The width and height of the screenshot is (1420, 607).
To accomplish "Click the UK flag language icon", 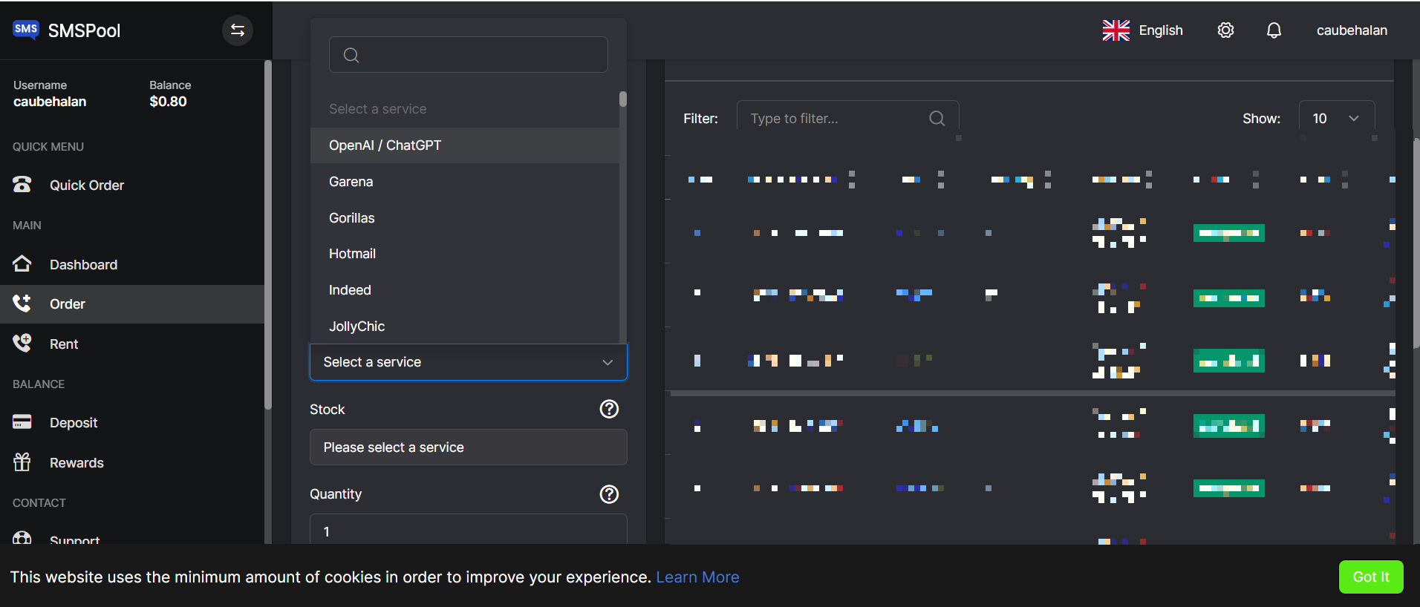I will click(x=1116, y=30).
